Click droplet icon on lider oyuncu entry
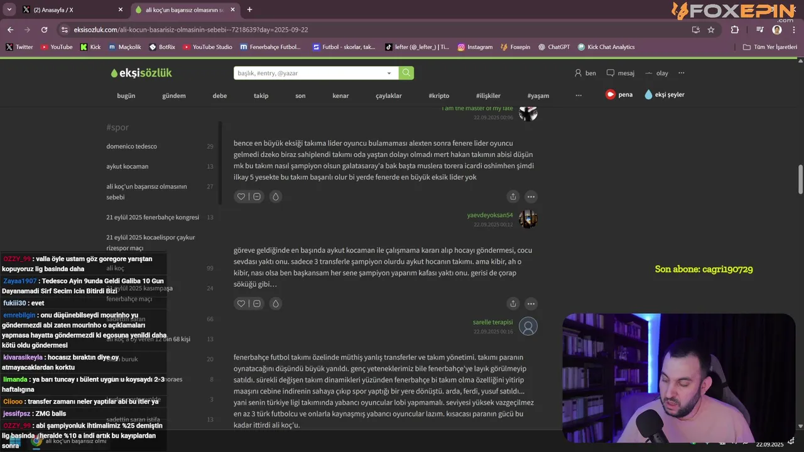Image resolution: width=804 pixels, height=452 pixels. tap(275, 196)
